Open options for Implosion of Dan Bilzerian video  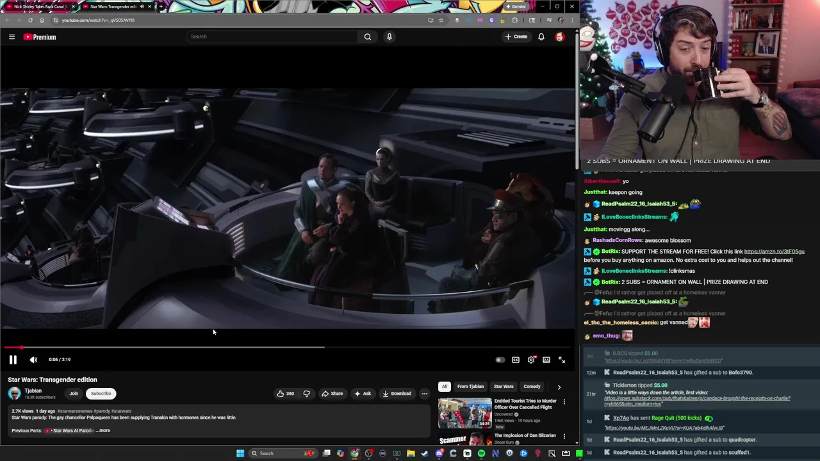click(x=564, y=437)
